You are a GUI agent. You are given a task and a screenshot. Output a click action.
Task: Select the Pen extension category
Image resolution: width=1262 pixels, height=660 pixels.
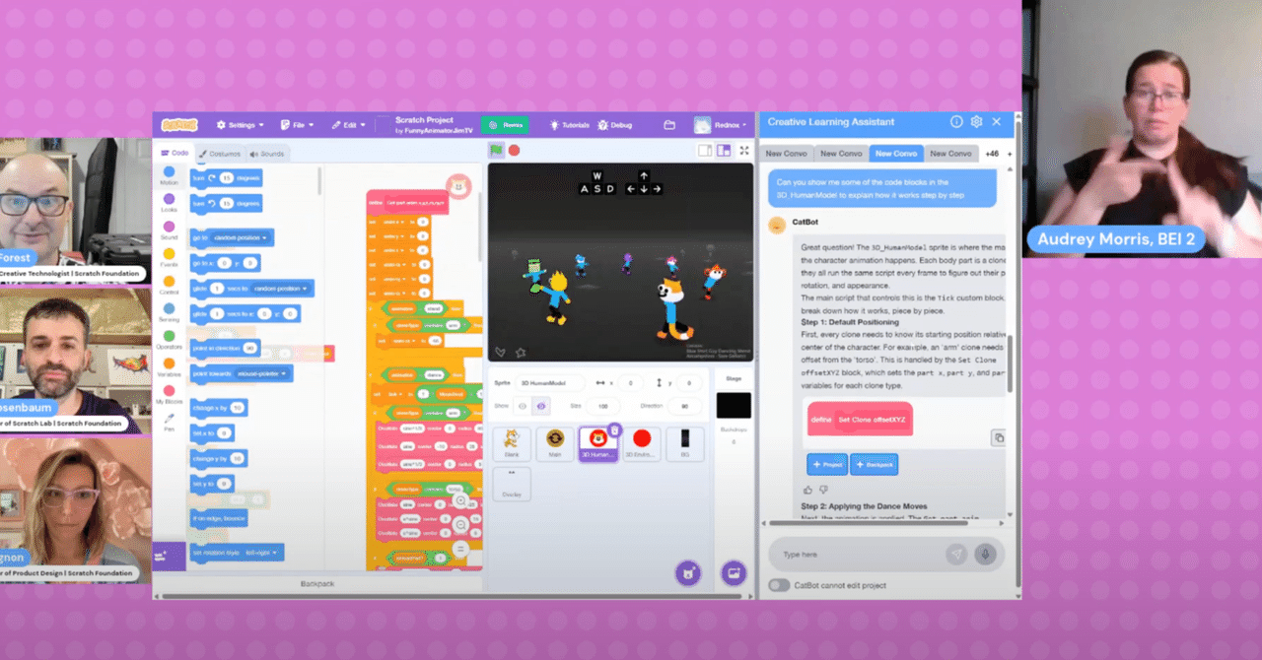(170, 423)
